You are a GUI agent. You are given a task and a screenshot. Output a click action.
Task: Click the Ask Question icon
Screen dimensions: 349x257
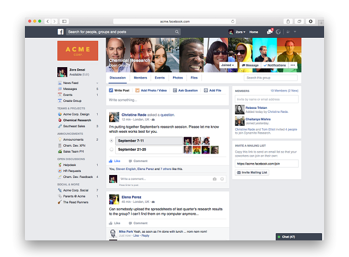point(174,90)
